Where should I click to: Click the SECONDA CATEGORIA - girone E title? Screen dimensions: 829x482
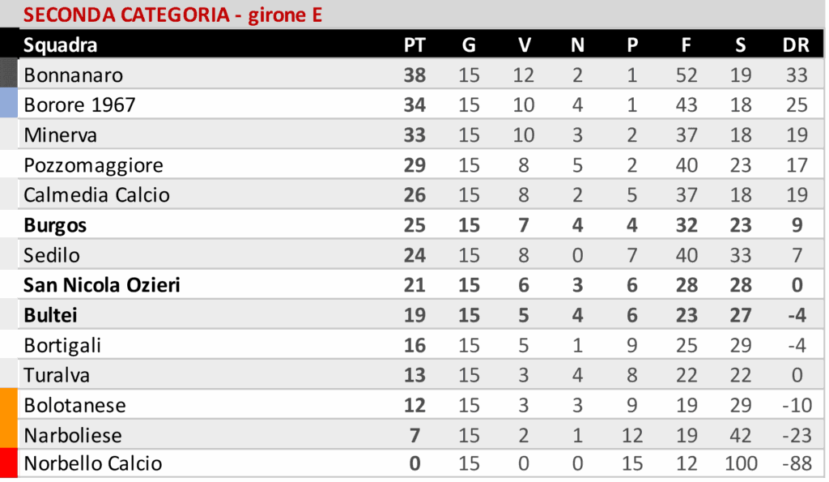click(172, 15)
